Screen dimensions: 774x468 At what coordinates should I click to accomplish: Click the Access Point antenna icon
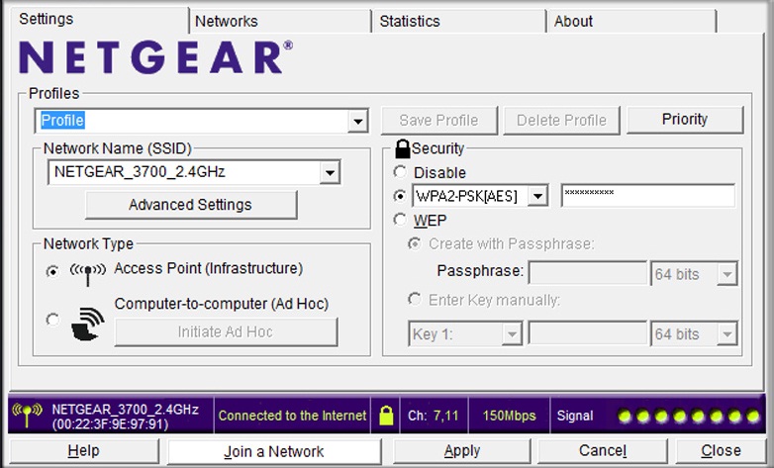(x=88, y=273)
